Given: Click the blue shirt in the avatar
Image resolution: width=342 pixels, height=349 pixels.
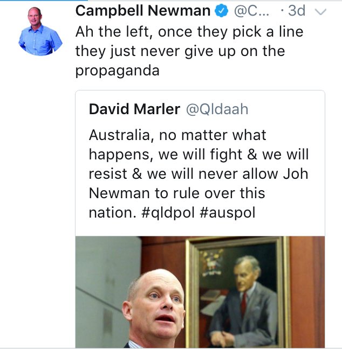Looking at the screenshot, I should tap(40, 41).
